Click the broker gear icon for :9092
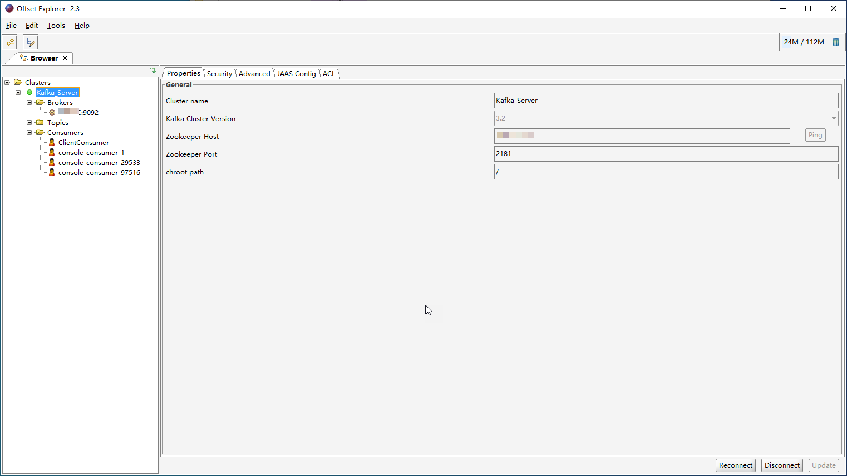This screenshot has height=476, width=847. [52, 112]
